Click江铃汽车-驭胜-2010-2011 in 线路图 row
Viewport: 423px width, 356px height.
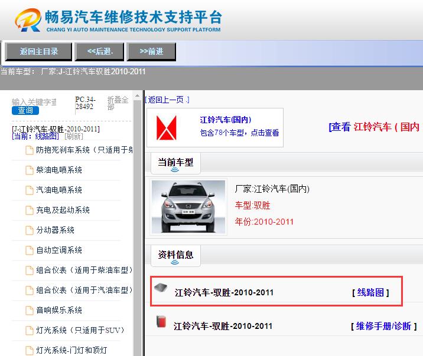point(224,292)
